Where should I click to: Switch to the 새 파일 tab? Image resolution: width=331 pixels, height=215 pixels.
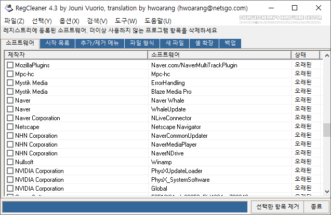coord(175,44)
